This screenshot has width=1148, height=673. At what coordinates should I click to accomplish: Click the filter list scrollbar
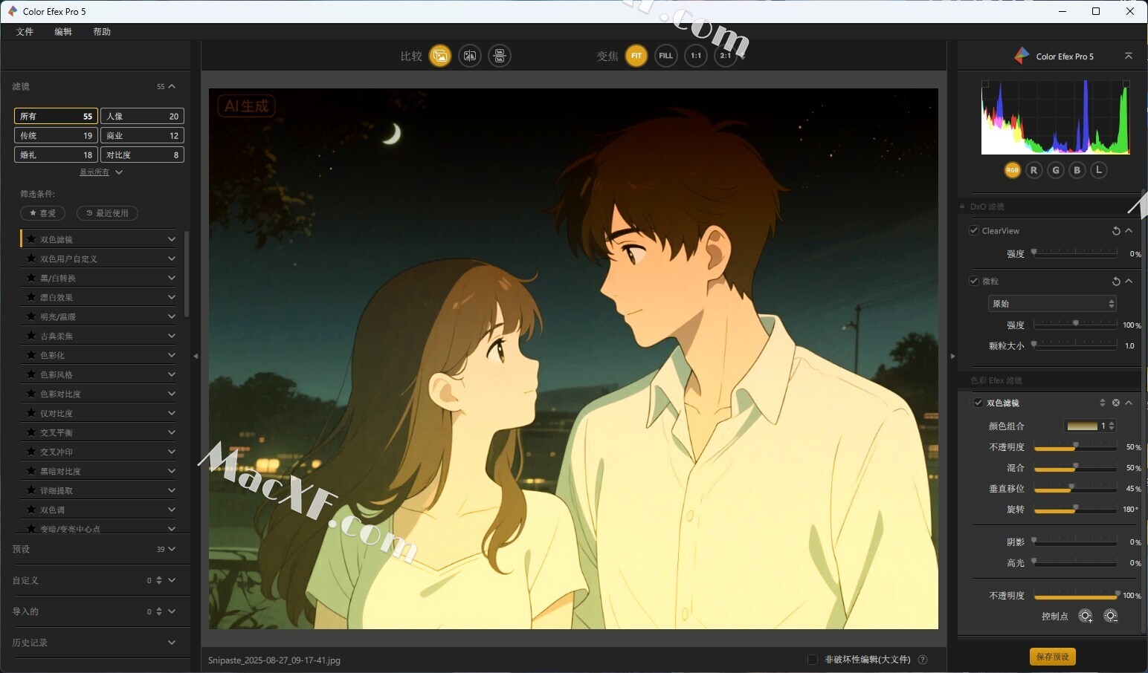(x=186, y=274)
